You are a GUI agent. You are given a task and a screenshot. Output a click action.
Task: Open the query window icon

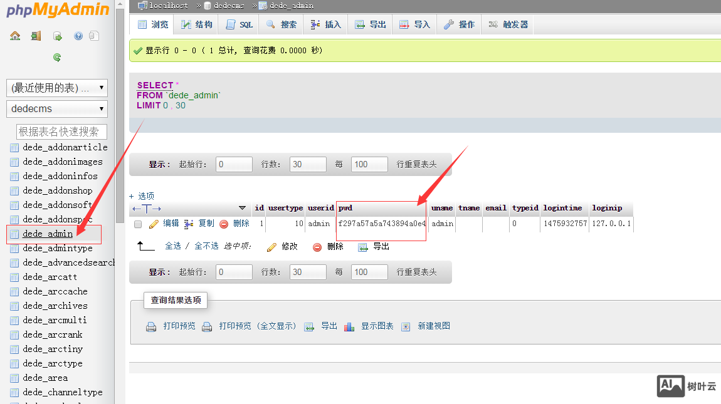pos(58,36)
